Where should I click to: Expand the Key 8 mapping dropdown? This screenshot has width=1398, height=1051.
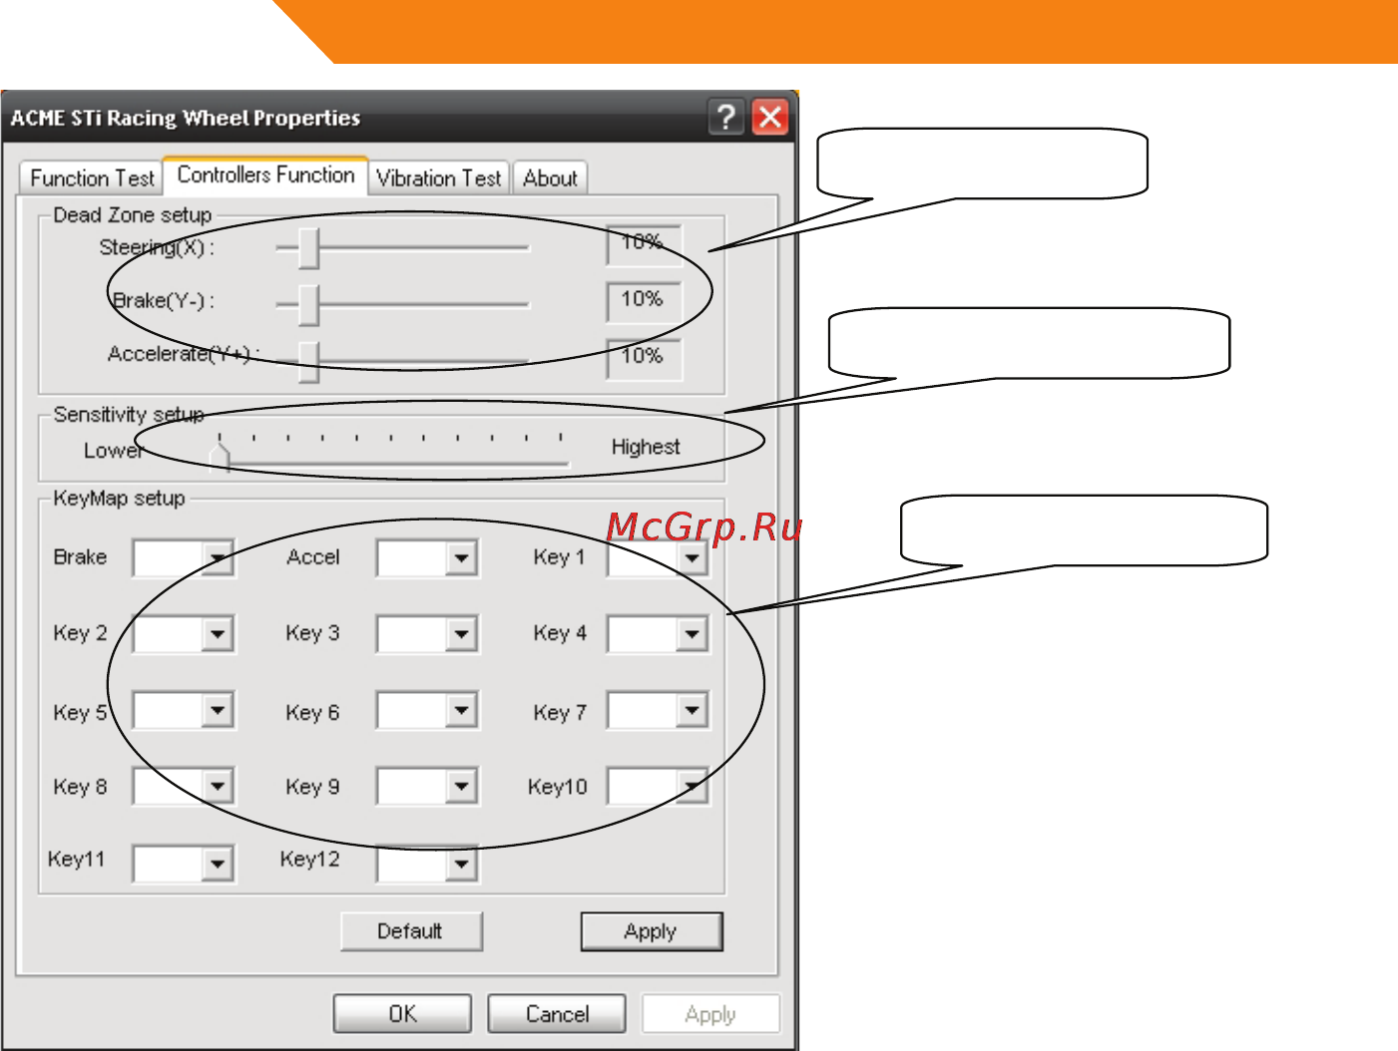click(x=217, y=786)
